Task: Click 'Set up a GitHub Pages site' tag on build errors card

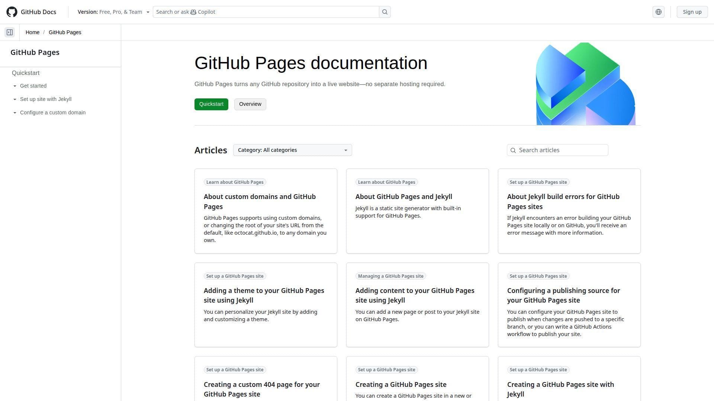Action: click(538, 182)
